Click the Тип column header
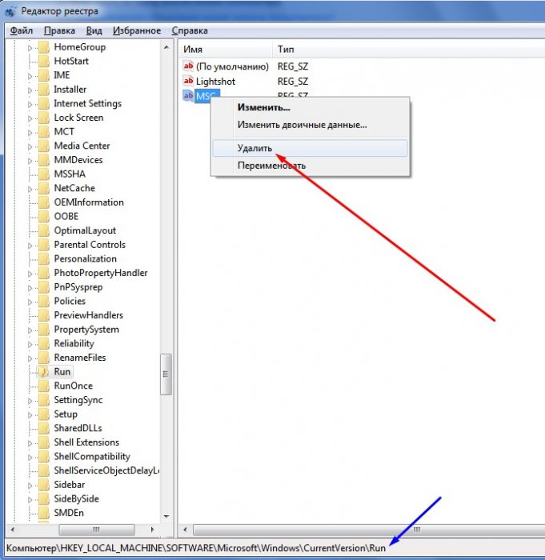Screen dimensions: 545x560 coord(287,50)
